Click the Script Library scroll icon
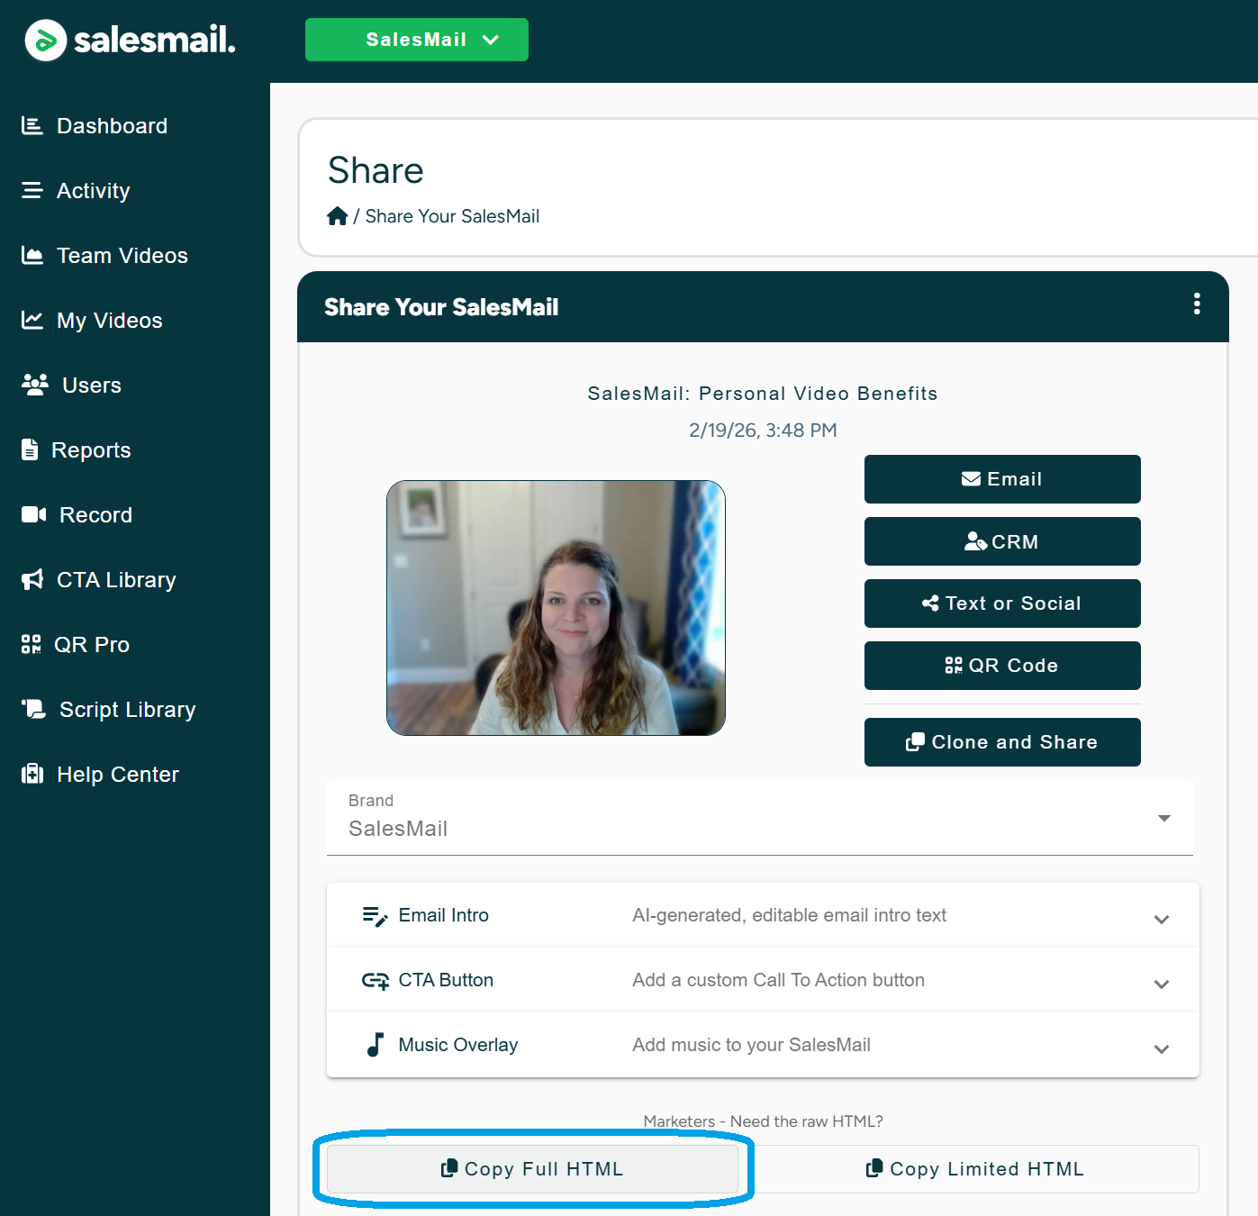 34,709
